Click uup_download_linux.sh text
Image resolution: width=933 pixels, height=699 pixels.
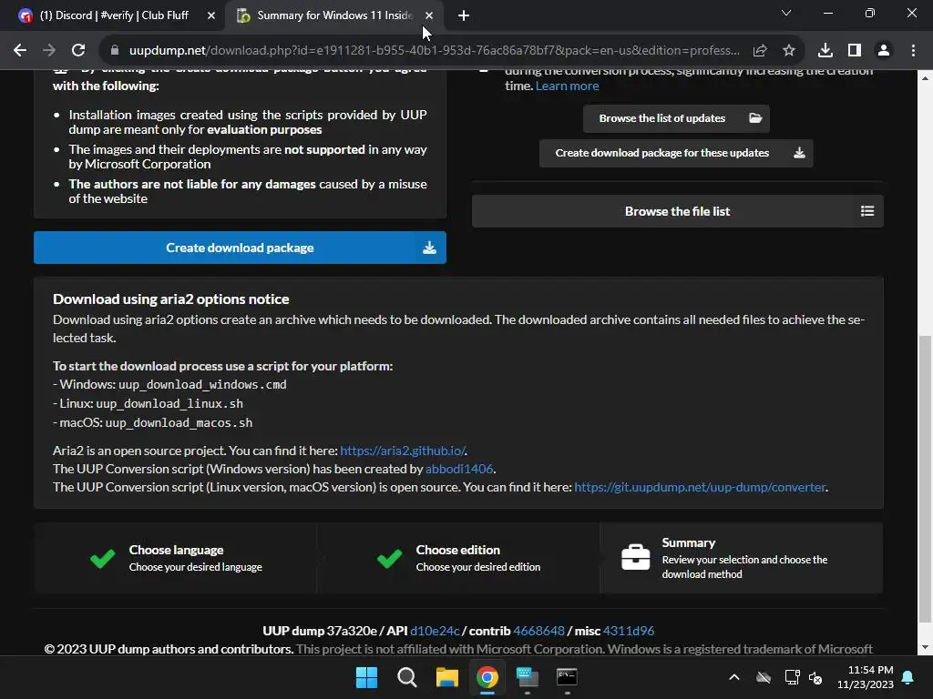(169, 403)
